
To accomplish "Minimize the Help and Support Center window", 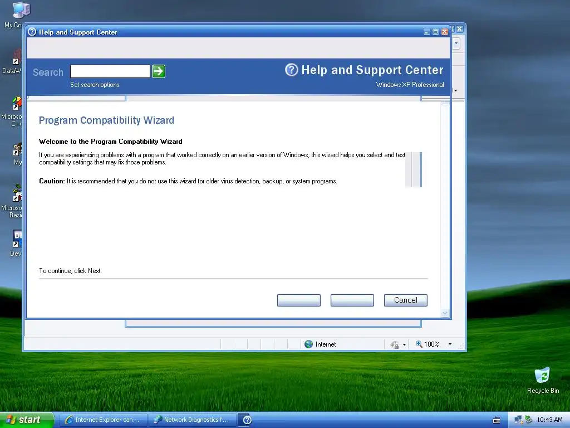I will click(x=427, y=32).
